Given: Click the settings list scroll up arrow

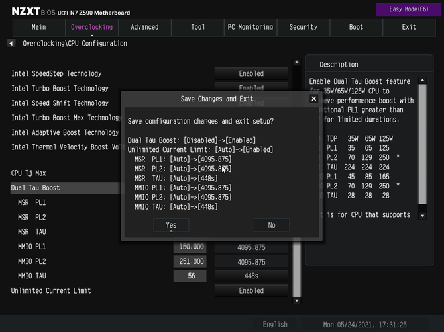Looking at the screenshot, I should tap(296, 62).
